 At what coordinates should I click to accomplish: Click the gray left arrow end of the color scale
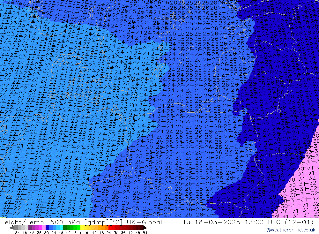[x=11, y=228]
